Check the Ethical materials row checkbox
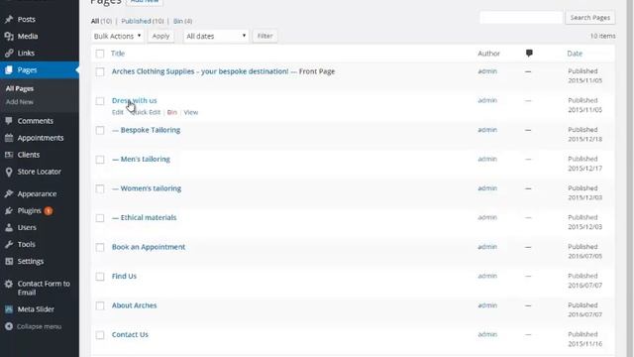Screen dimensions: 634x357 point(100,218)
